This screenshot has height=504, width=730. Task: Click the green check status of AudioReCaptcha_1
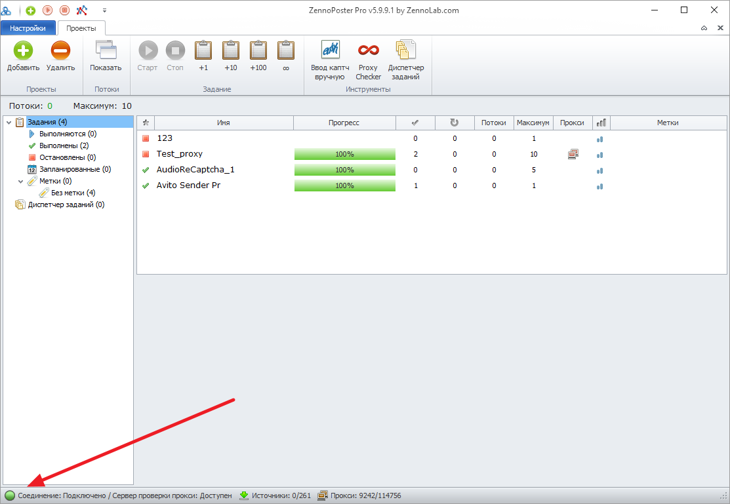[146, 170]
